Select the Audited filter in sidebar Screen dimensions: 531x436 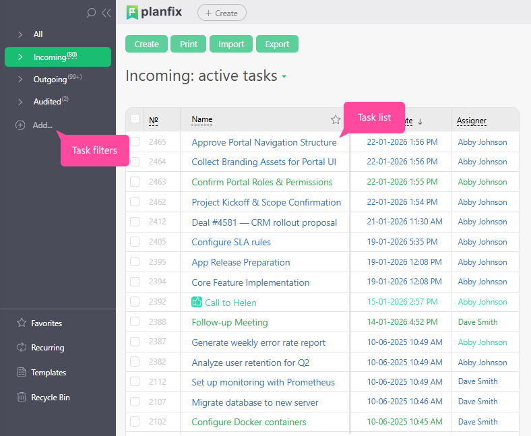pos(47,102)
